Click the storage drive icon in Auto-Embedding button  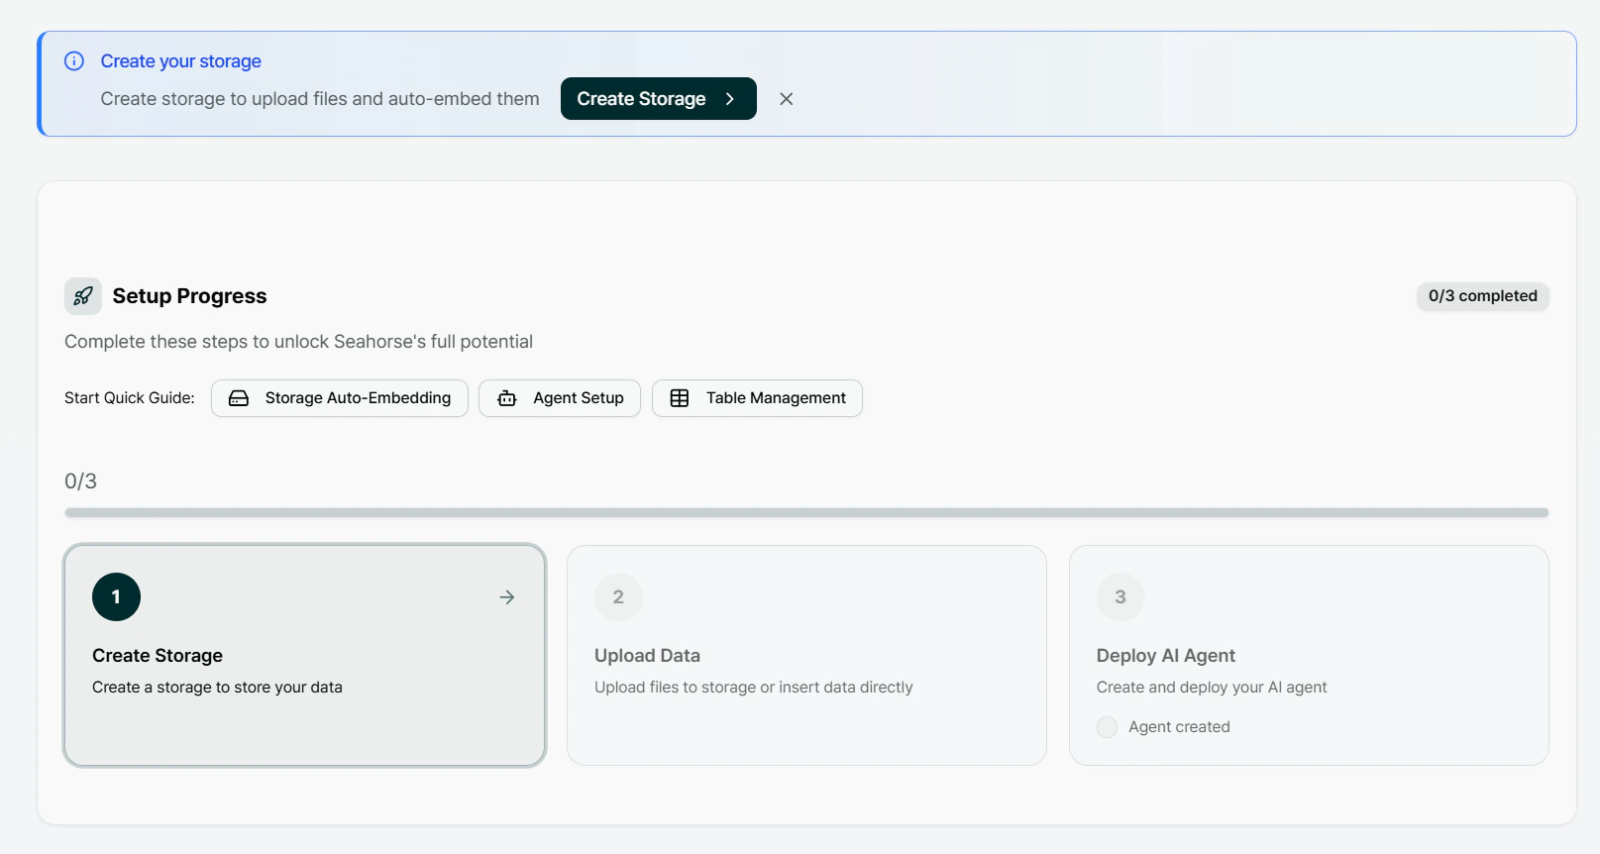coord(239,398)
